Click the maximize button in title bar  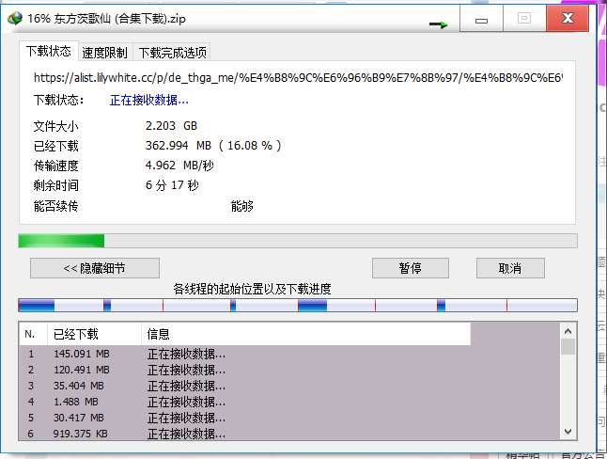point(524,18)
